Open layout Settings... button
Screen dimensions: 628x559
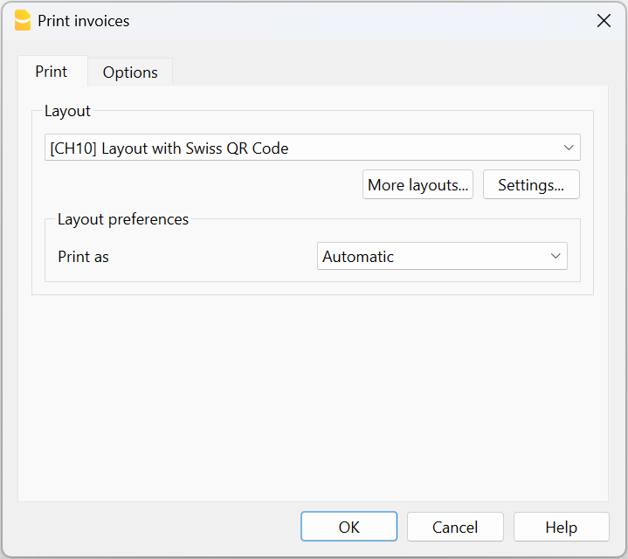point(531,184)
